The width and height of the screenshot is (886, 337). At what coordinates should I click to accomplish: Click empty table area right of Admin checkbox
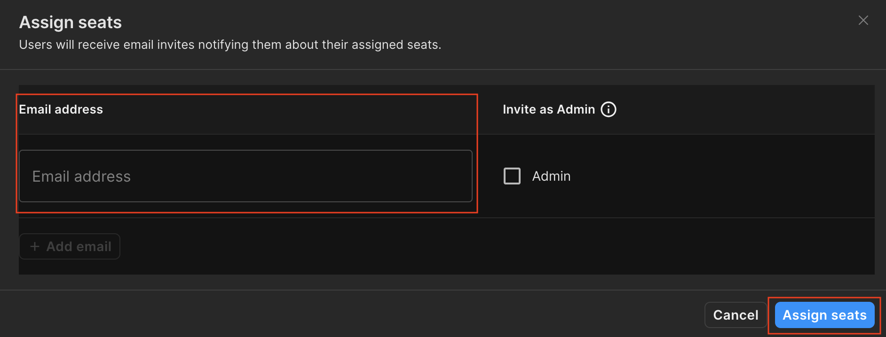click(x=729, y=176)
